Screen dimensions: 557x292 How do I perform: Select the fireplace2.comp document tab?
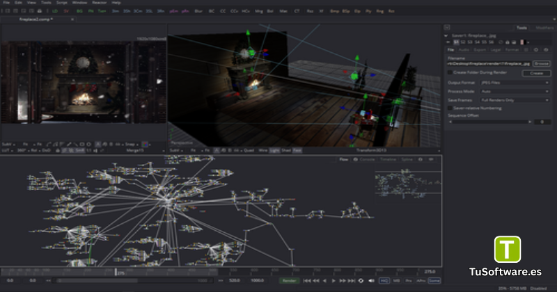pyautogui.click(x=36, y=19)
